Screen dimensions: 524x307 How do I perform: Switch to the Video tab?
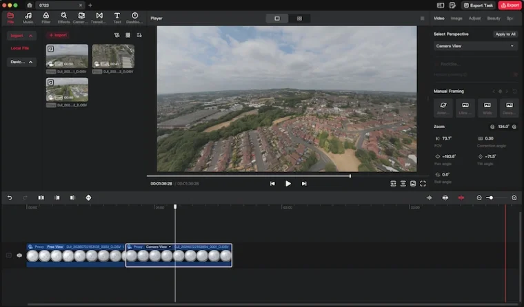click(439, 19)
